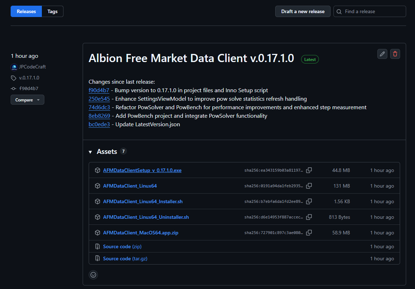
Task: Open commit 74d6dc3 PowSolver refactor link
Action: [99, 107]
